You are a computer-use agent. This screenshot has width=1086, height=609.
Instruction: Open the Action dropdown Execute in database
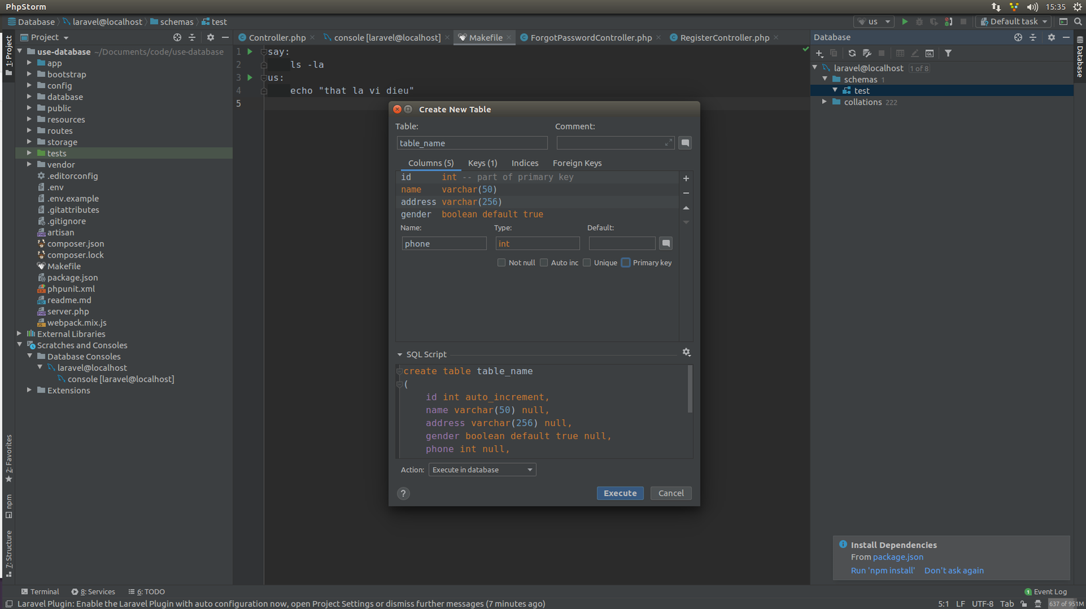482,470
